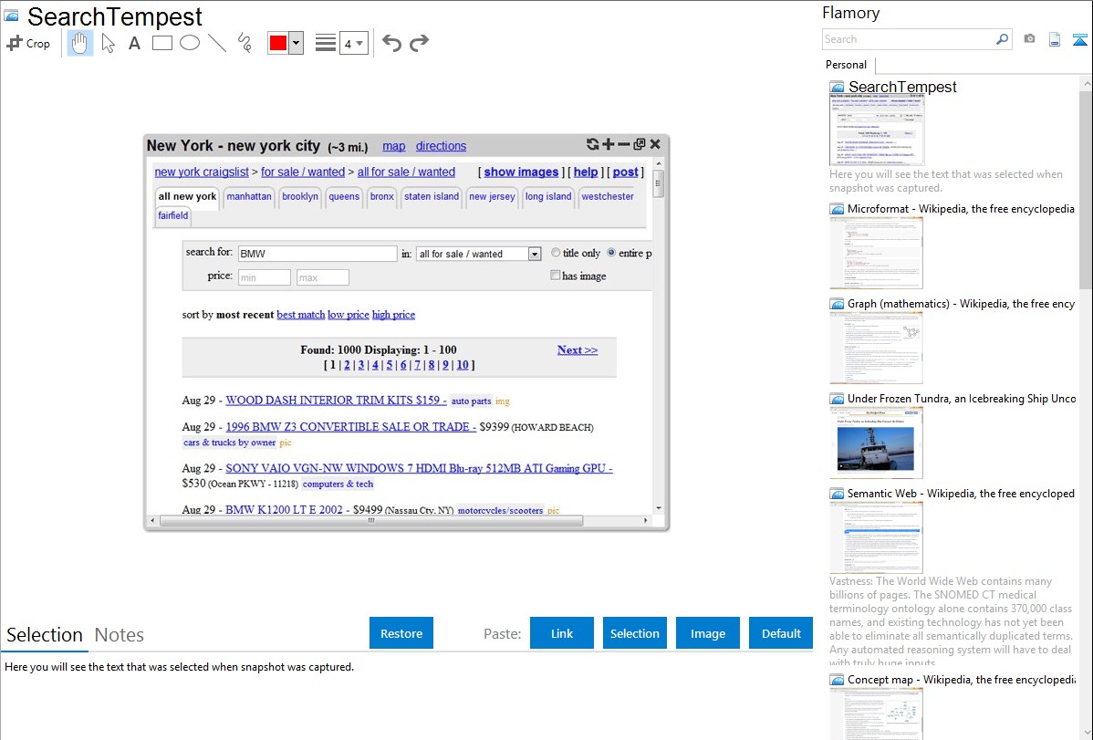Go to results page 2

347,365
